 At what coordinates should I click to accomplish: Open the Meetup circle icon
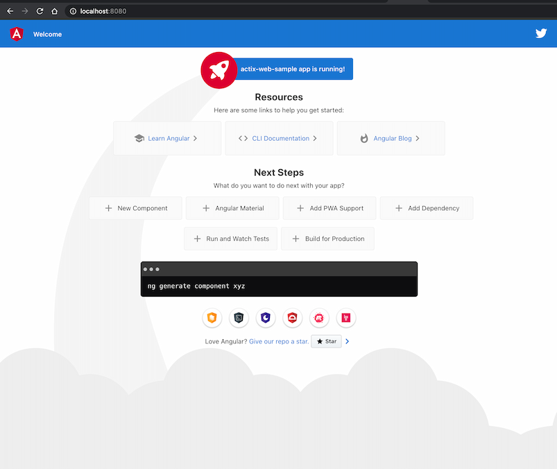[319, 318]
